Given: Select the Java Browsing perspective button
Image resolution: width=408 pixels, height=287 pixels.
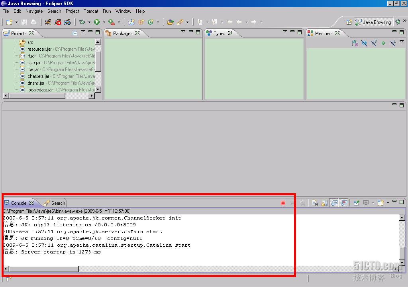Looking at the screenshot, I should pos(373,22).
